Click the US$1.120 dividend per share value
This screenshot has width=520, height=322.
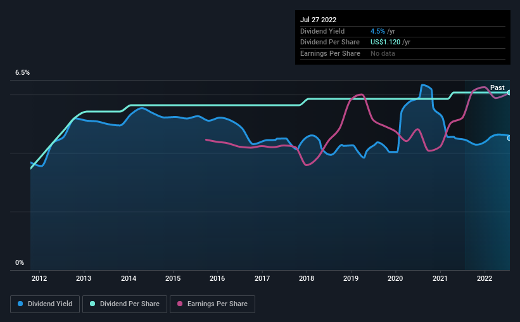(385, 42)
